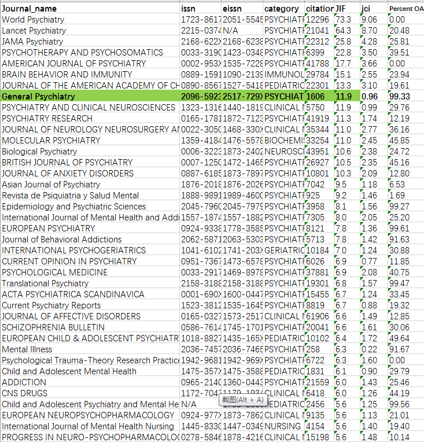This screenshot has width=424, height=442.
Task: Select Translational Psychiatry's 99.47 Percent OA cell
Action: coord(405,283)
